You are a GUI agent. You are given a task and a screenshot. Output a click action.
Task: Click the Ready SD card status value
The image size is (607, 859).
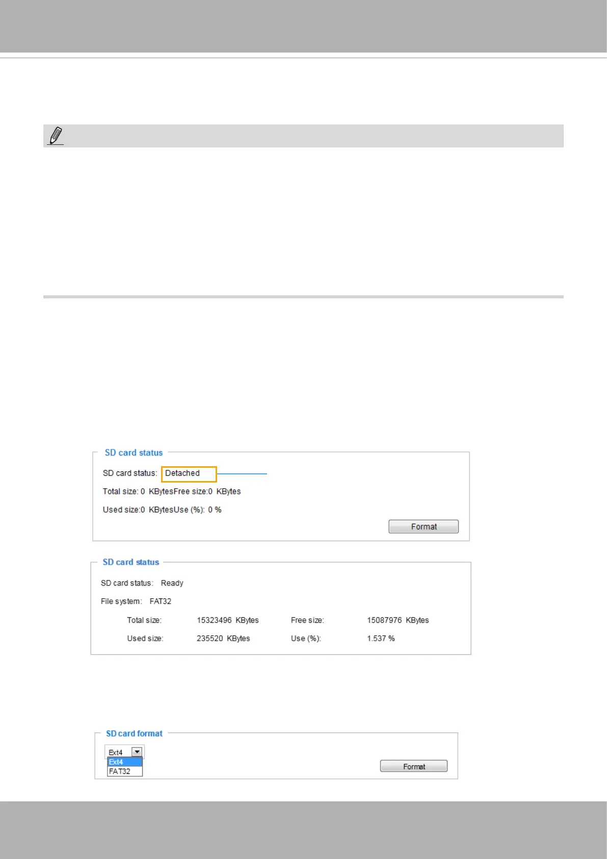coord(172,583)
